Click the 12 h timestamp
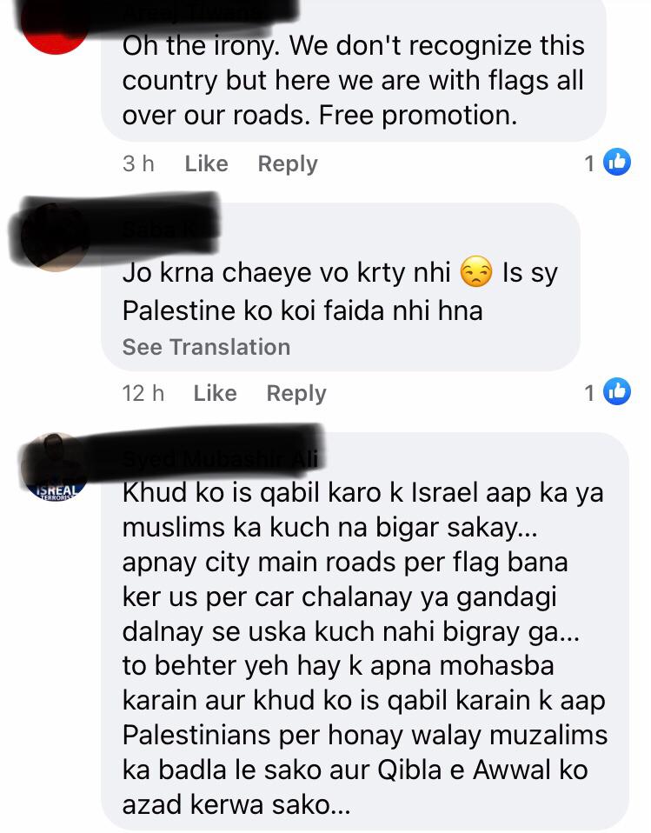 (143, 393)
